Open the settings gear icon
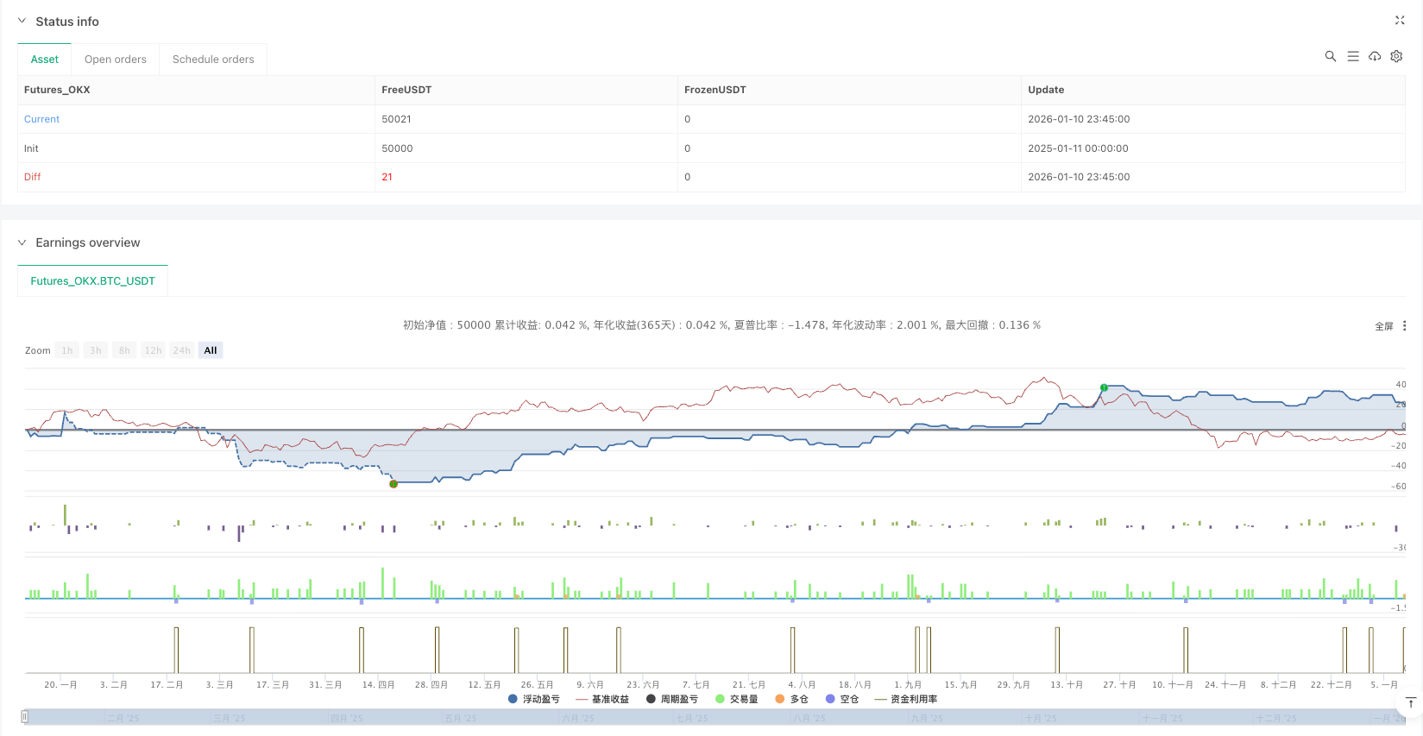The image size is (1423, 736). (x=1396, y=56)
